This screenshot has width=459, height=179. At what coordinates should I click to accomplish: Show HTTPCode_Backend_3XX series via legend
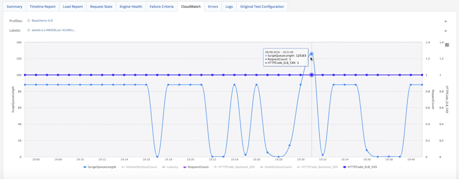pos(317,167)
